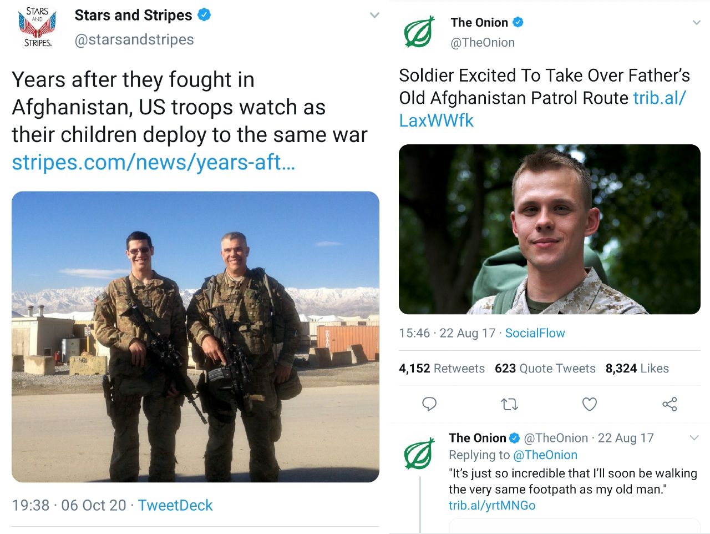Open The Onion profile avatar

[419, 31]
